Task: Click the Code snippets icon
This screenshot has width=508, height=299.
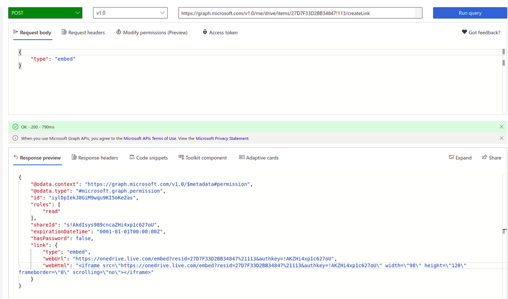Action: pos(132,157)
